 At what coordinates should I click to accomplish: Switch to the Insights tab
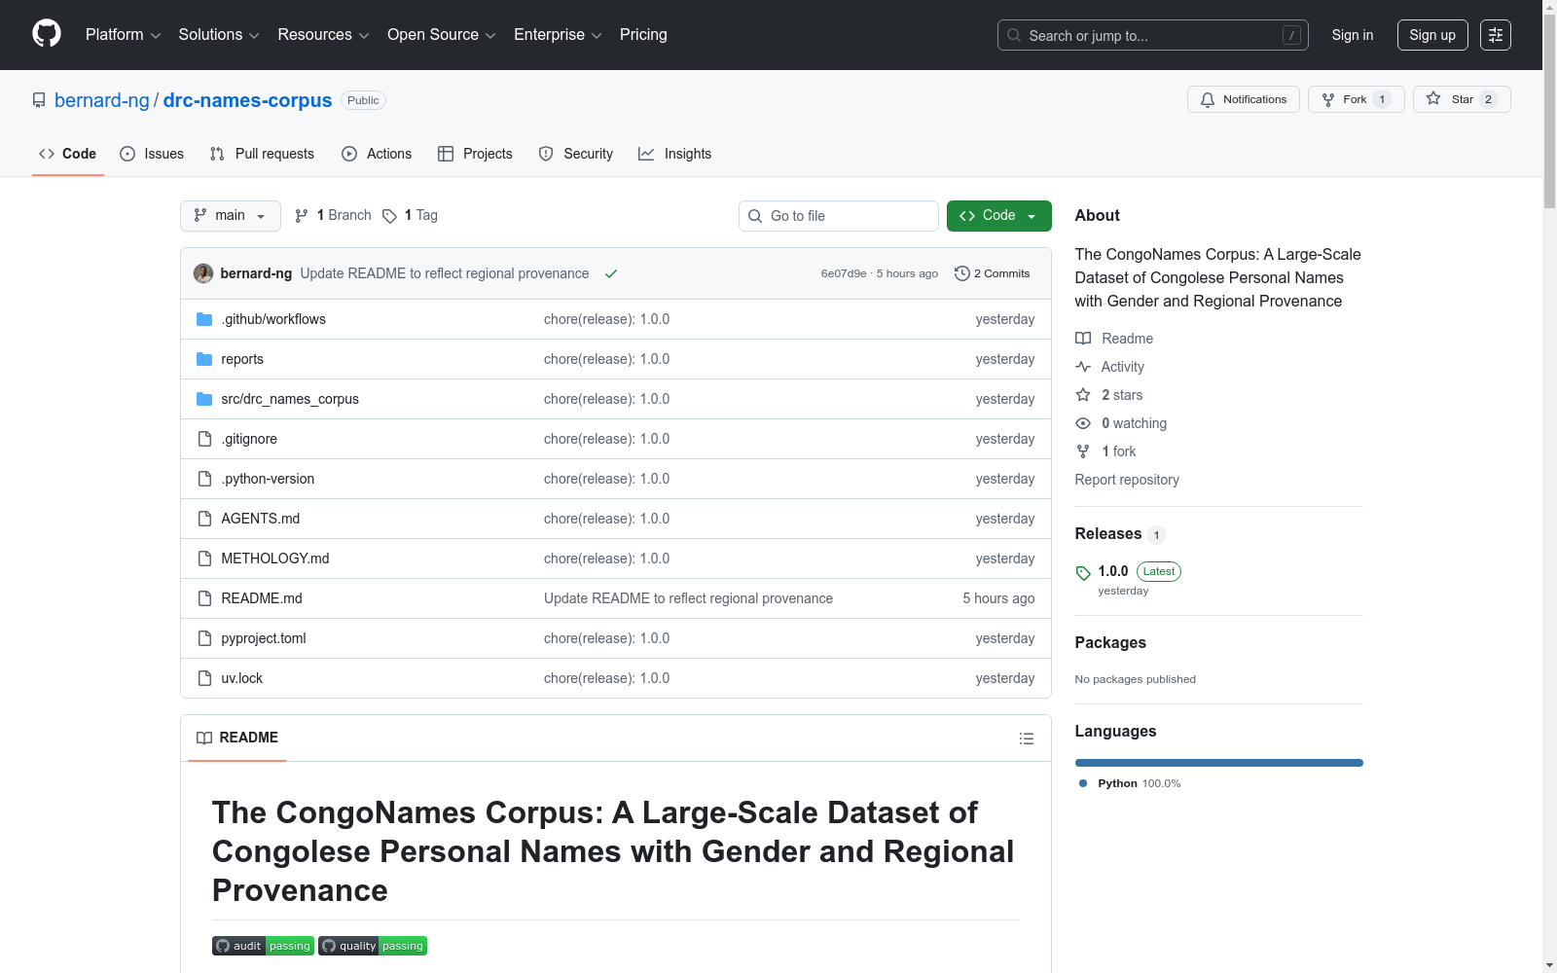[x=674, y=154]
